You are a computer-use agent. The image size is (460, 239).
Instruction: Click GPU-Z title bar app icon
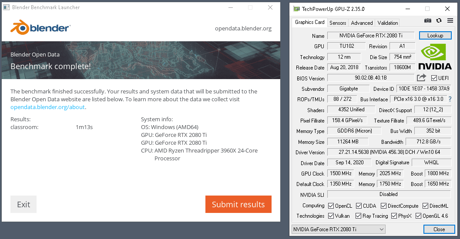[297, 9]
